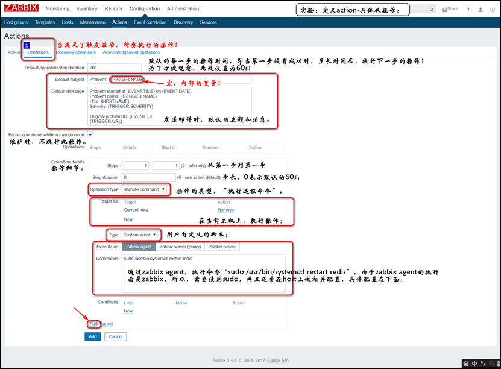The image size is (501, 369).
Task: Open the Administration menu
Action: 183,8
